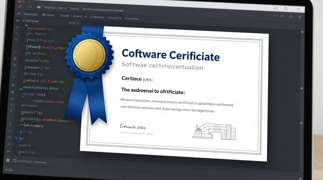
Task: Select the "Coftware Cerificiate" heading on the certificate
Action: tap(171, 56)
